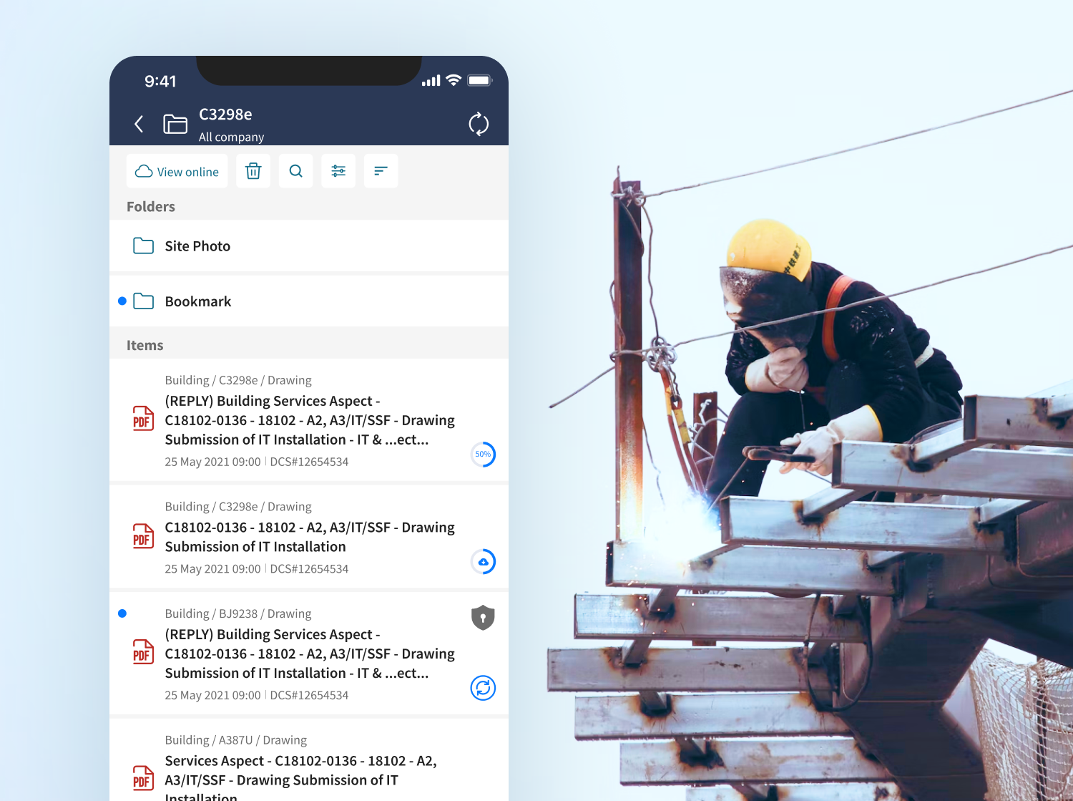
Task: Open the sort order icon
Action: [x=381, y=171]
